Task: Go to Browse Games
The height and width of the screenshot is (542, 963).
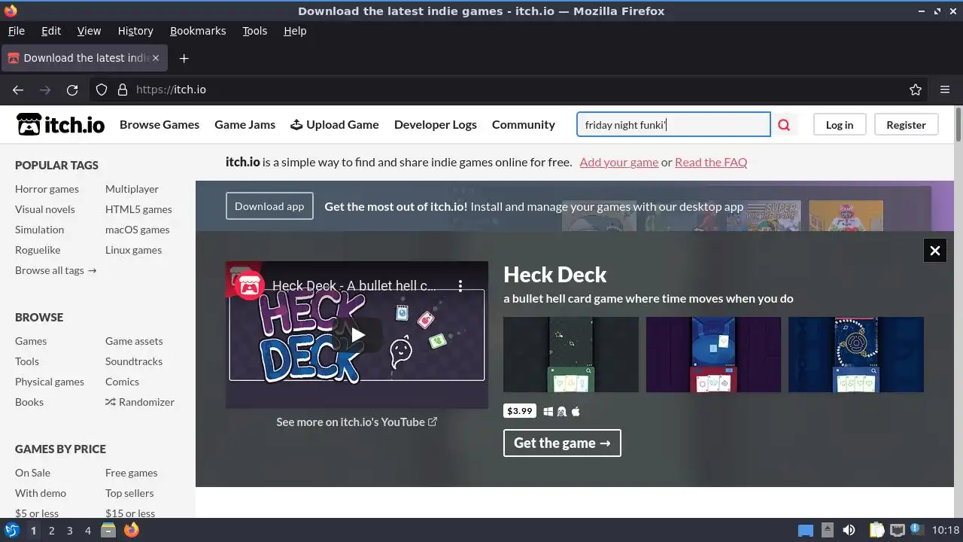Action: point(159,125)
